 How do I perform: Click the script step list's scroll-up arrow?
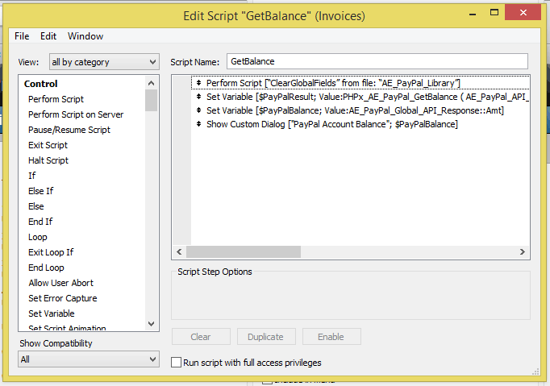[152, 83]
